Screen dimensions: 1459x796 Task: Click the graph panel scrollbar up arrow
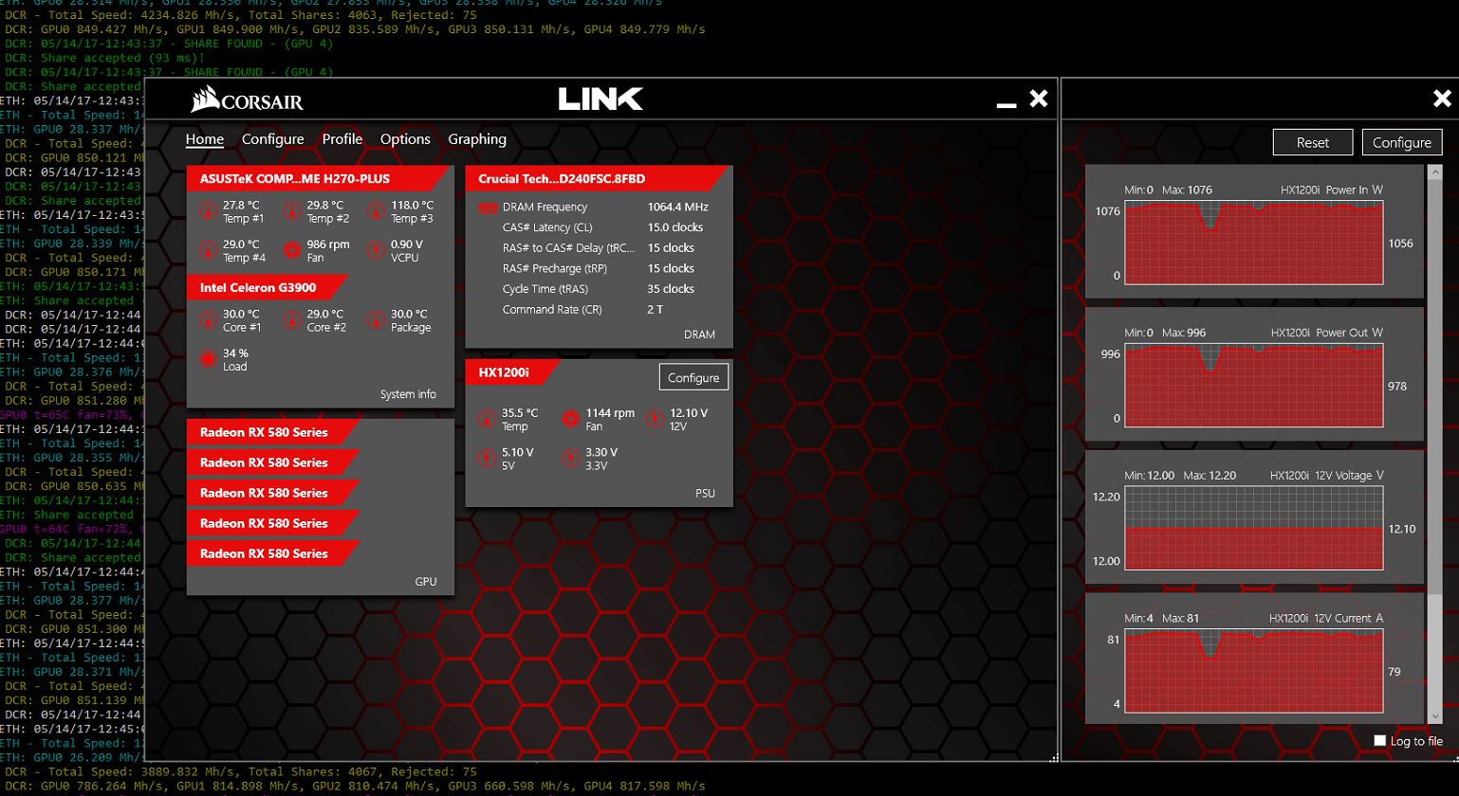pos(1434,172)
